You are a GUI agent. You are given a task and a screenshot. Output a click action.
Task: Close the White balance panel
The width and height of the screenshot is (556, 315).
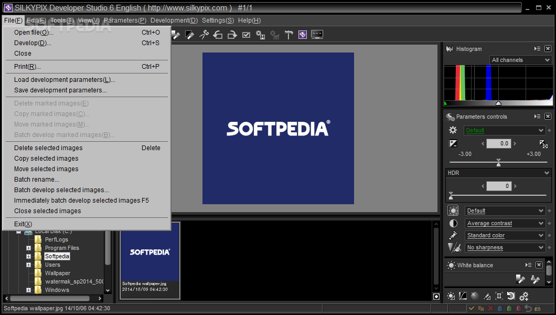[539, 265]
